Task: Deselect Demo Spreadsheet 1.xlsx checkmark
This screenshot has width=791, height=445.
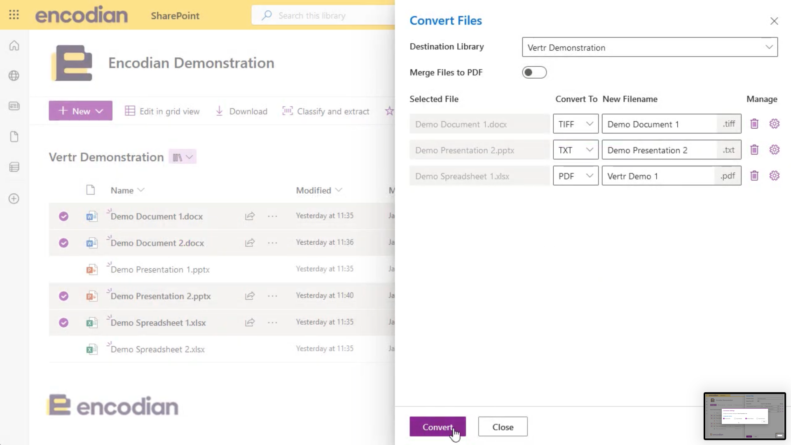Action: click(63, 322)
